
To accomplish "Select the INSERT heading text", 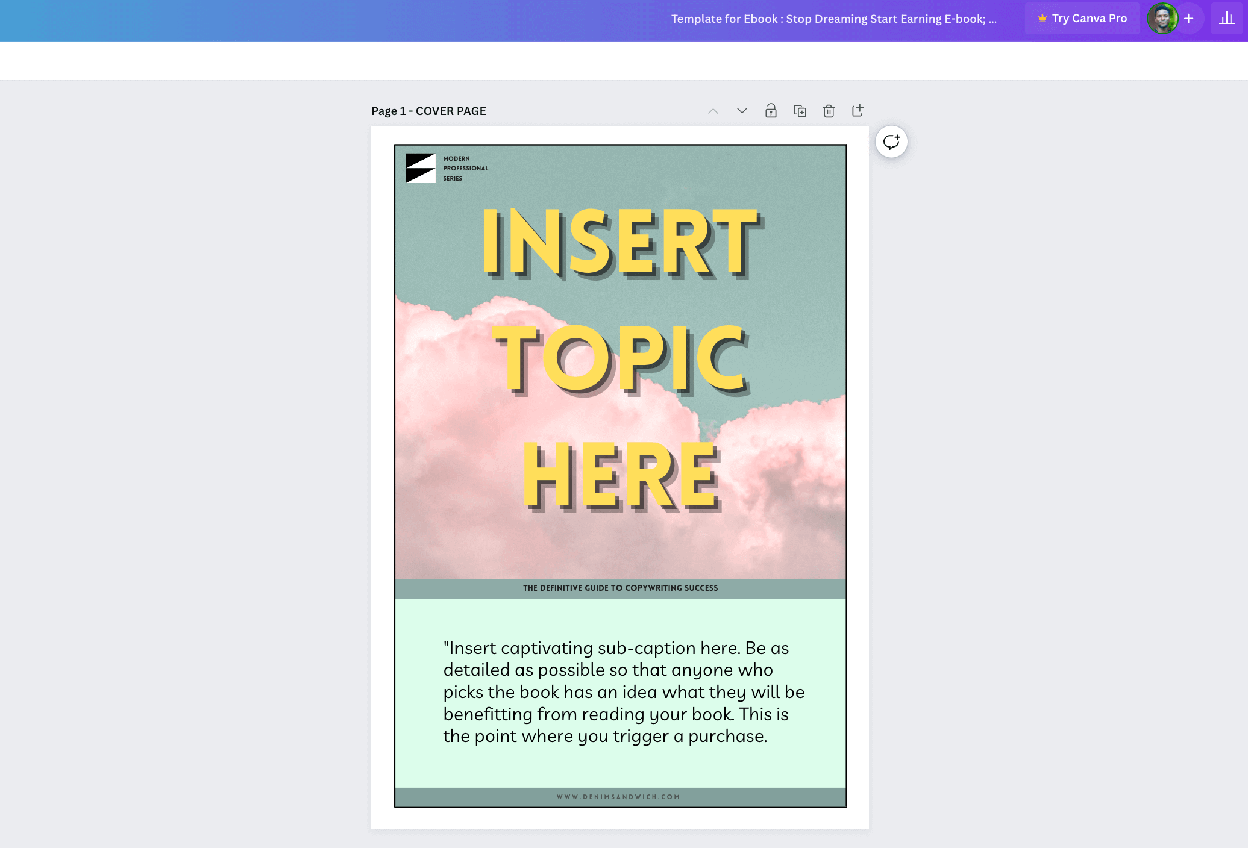I will pyautogui.click(x=620, y=243).
